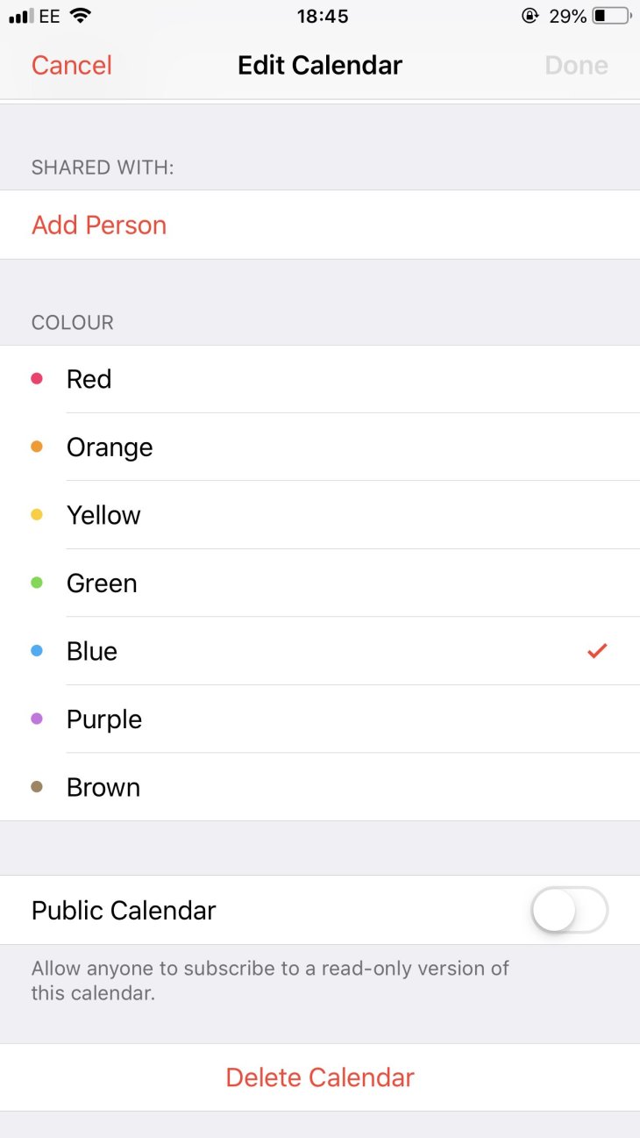Viewport: 640px width, 1138px height.
Task: Tap Done in the navigation bar
Action: (576, 66)
